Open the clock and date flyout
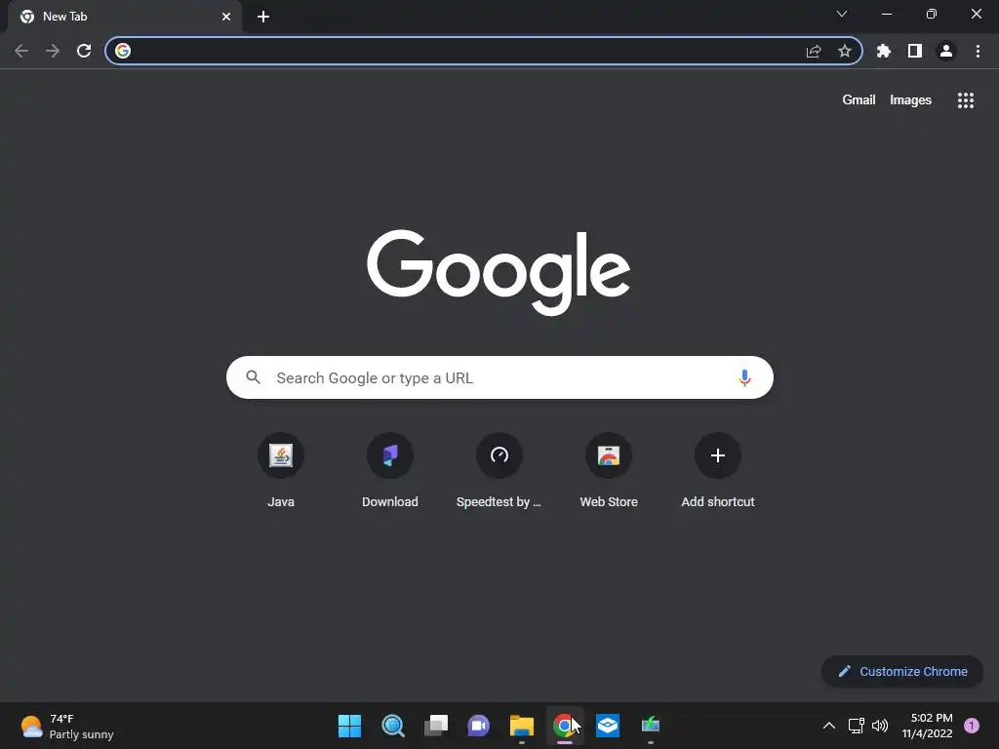 point(927,726)
